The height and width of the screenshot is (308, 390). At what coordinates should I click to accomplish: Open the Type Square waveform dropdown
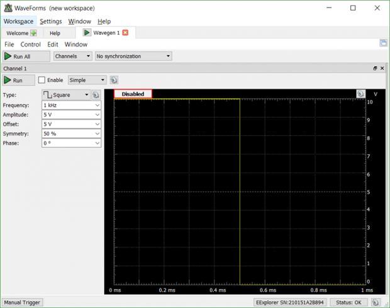(x=65, y=95)
